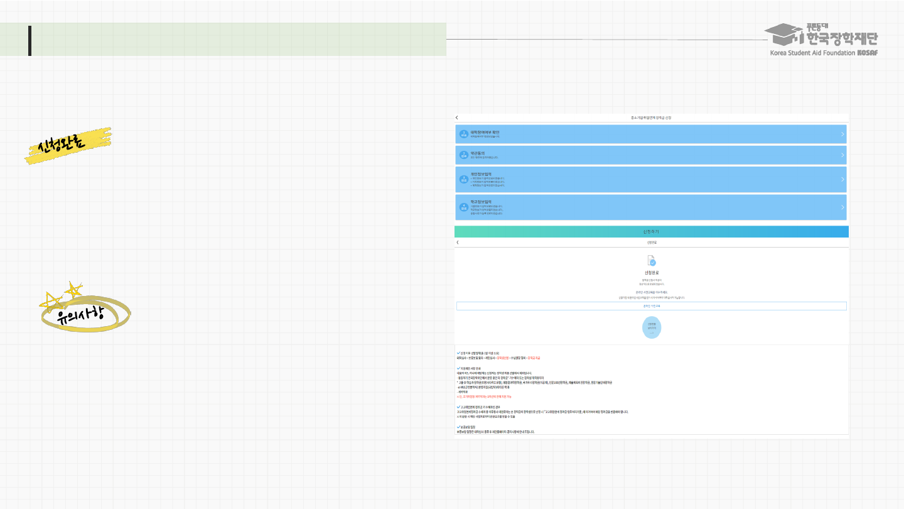
Task: Select the 개인정보입력 step title
Action: click(481, 173)
